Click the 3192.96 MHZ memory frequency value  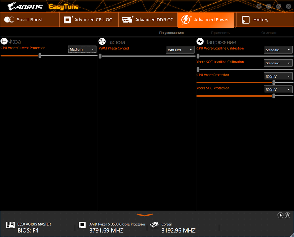pos(178,230)
